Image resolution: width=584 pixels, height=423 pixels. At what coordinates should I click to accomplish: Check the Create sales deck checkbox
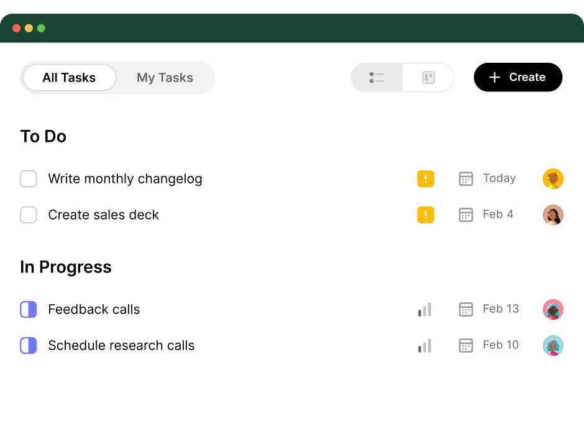click(x=29, y=215)
